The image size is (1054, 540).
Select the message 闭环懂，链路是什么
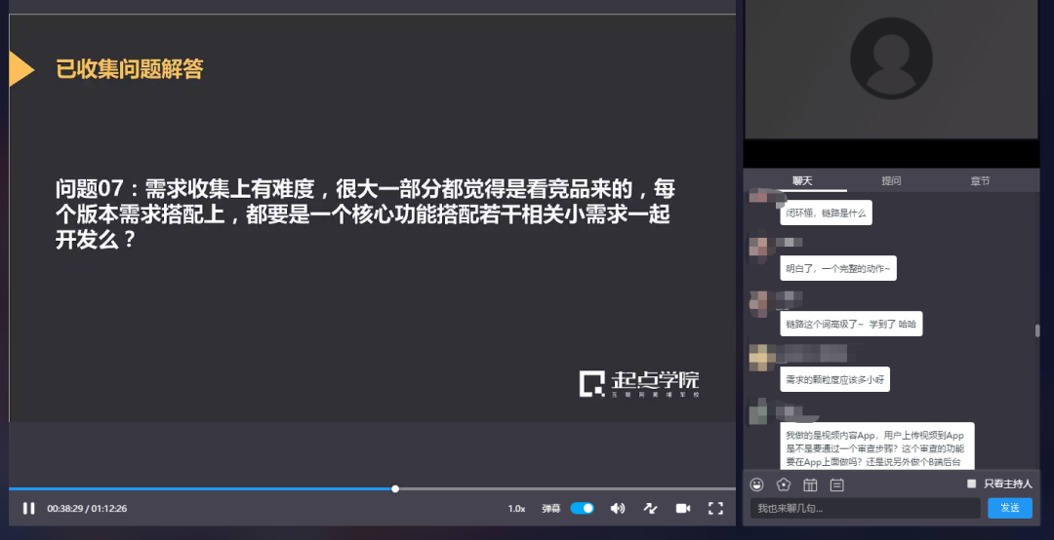tap(826, 212)
